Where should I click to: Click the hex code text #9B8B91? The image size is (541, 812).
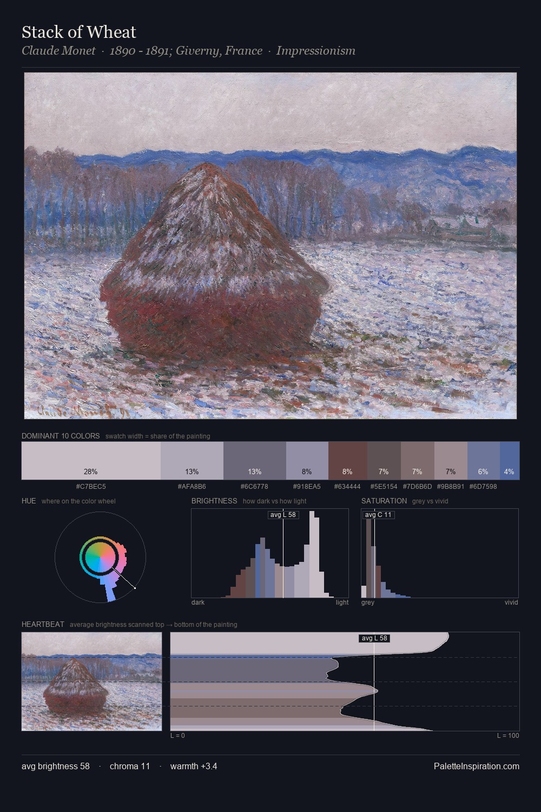[451, 487]
